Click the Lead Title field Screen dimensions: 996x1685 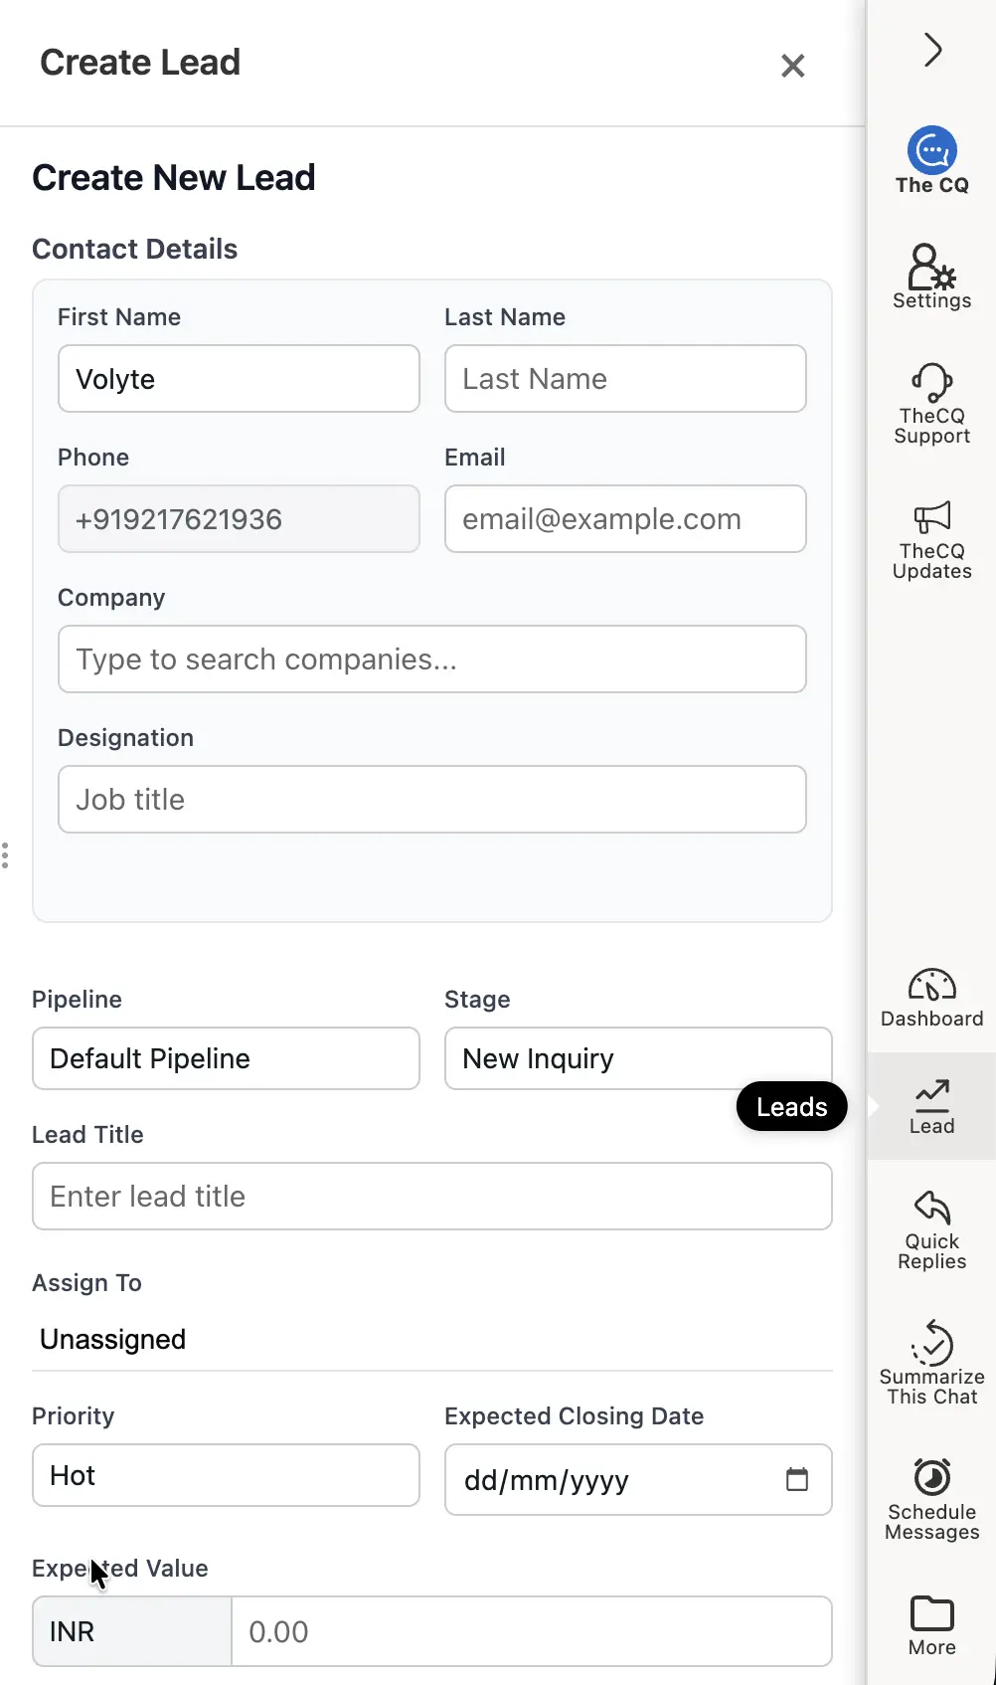point(432,1197)
